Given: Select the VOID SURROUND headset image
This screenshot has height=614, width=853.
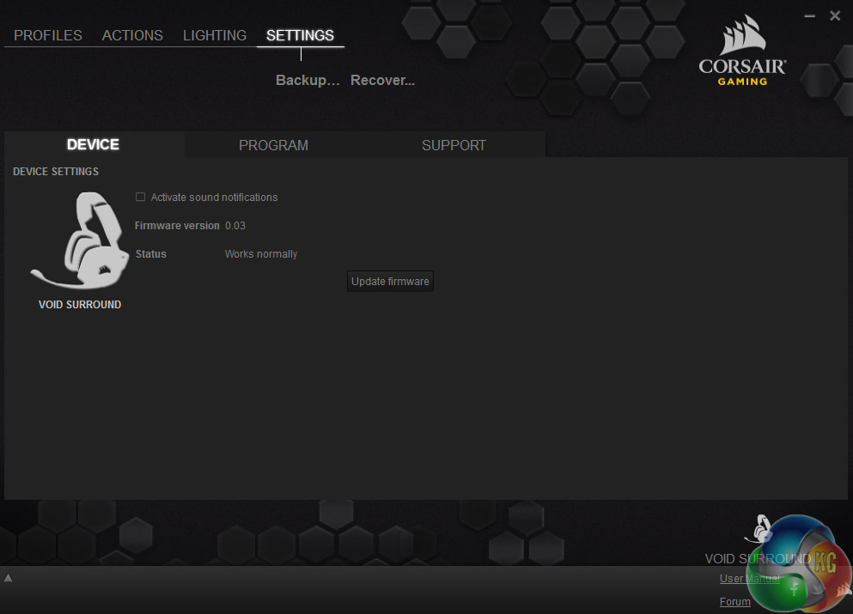Looking at the screenshot, I should coord(79,240).
